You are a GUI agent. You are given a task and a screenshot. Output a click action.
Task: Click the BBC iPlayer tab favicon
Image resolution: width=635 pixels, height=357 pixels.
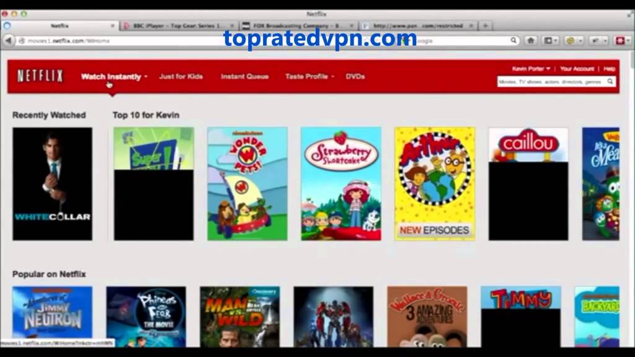(x=127, y=25)
